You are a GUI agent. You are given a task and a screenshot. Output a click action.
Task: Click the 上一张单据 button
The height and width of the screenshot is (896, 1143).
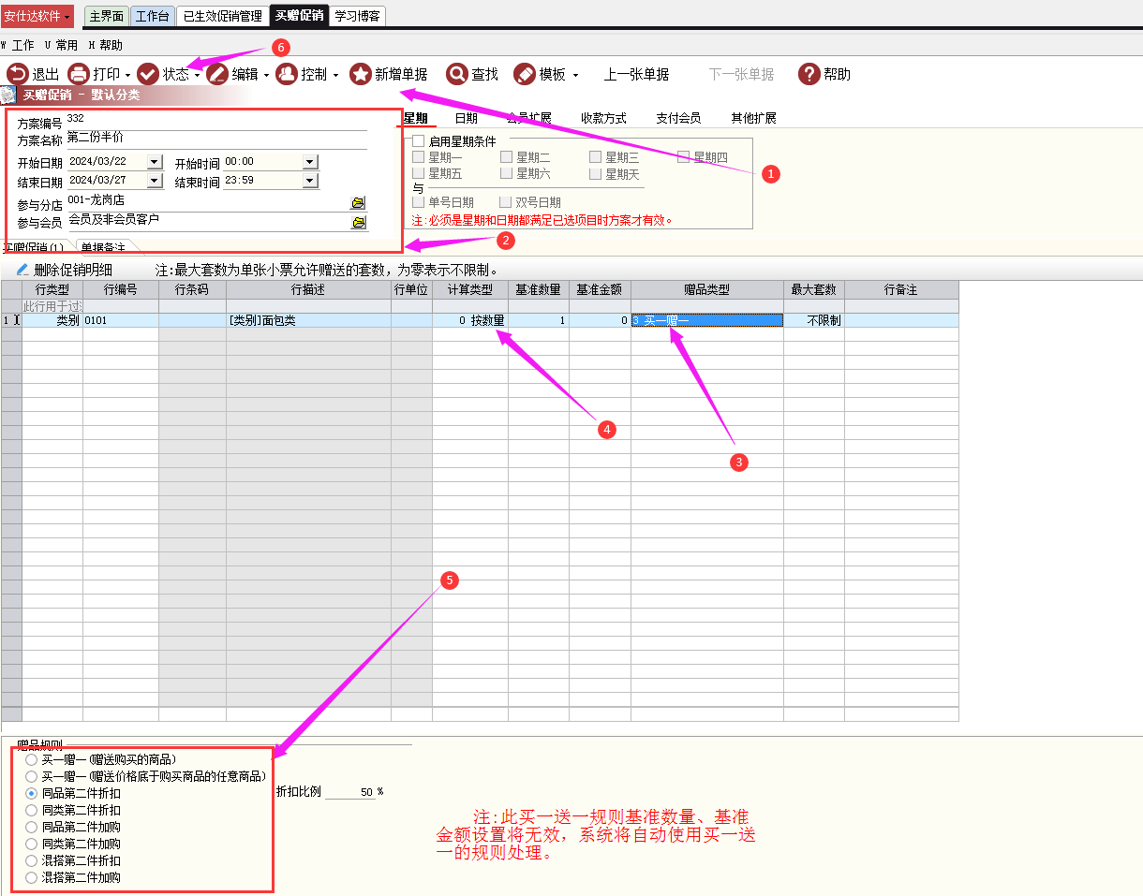tap(636, 74)
